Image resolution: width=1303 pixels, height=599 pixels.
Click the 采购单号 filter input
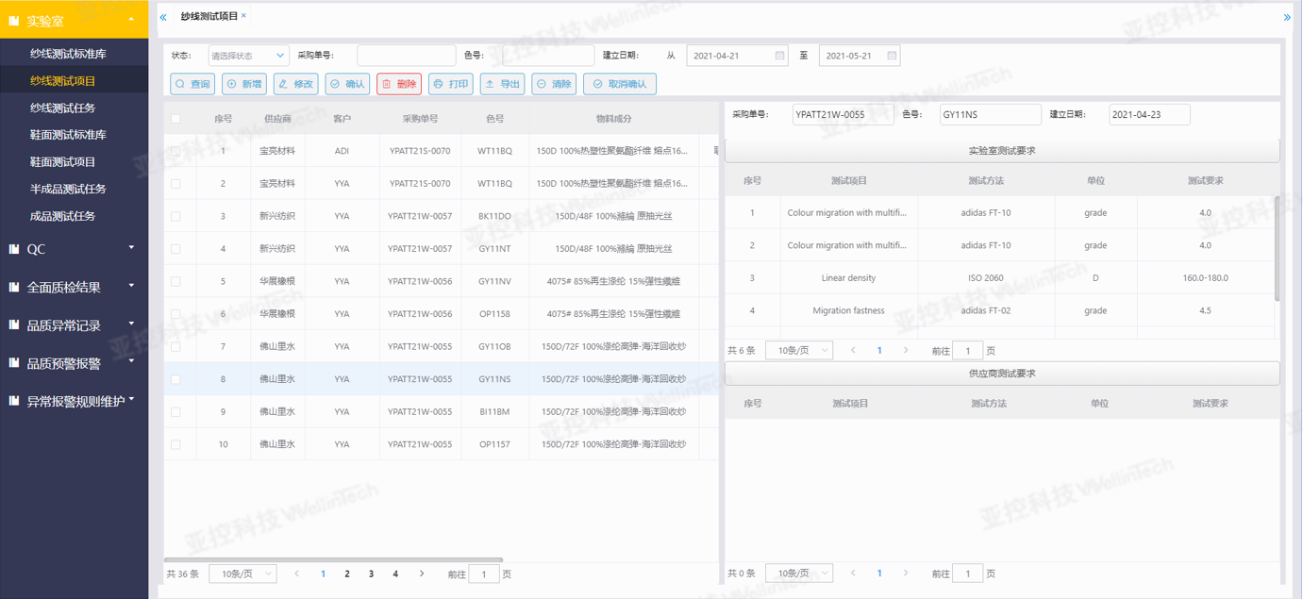[407, 56]
